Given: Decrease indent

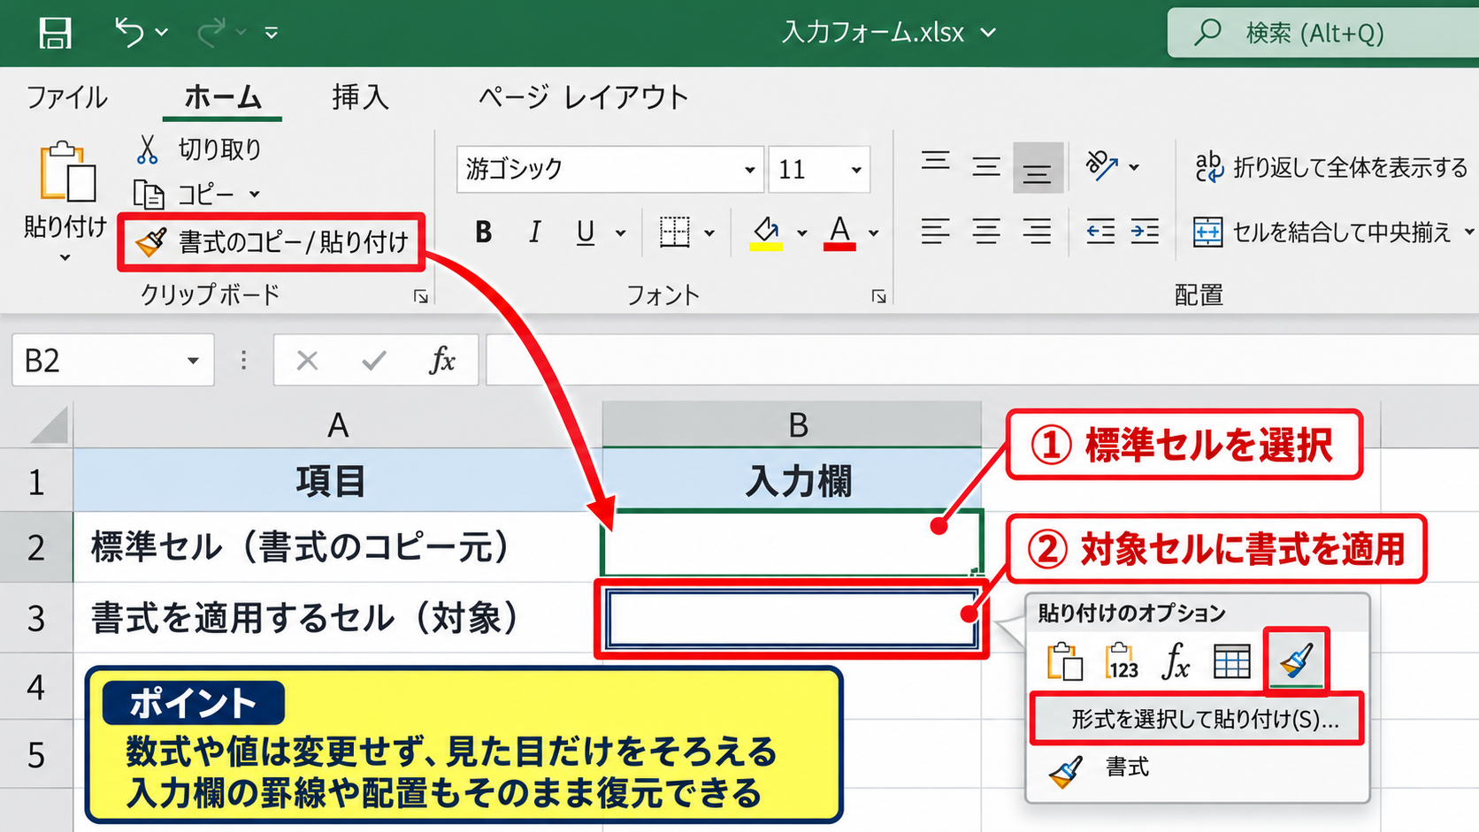Looking at the screenshot, I should pyautogui.click(x=1100, y=232).
